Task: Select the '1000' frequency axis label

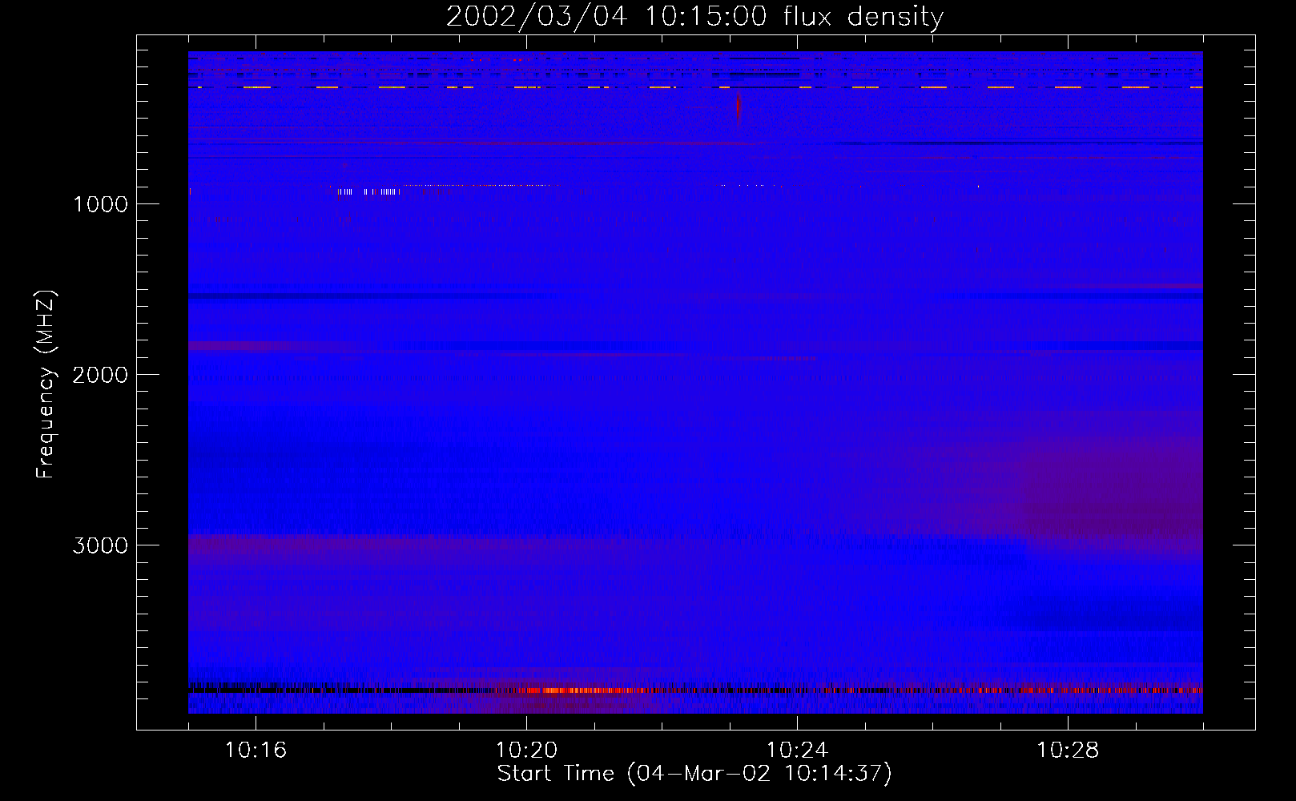Action: 100,204
